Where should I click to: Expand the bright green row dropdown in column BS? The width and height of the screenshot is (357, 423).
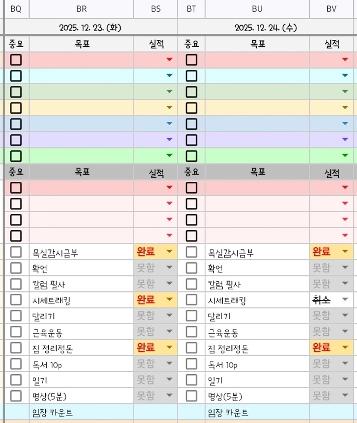(x=169, y=156)
